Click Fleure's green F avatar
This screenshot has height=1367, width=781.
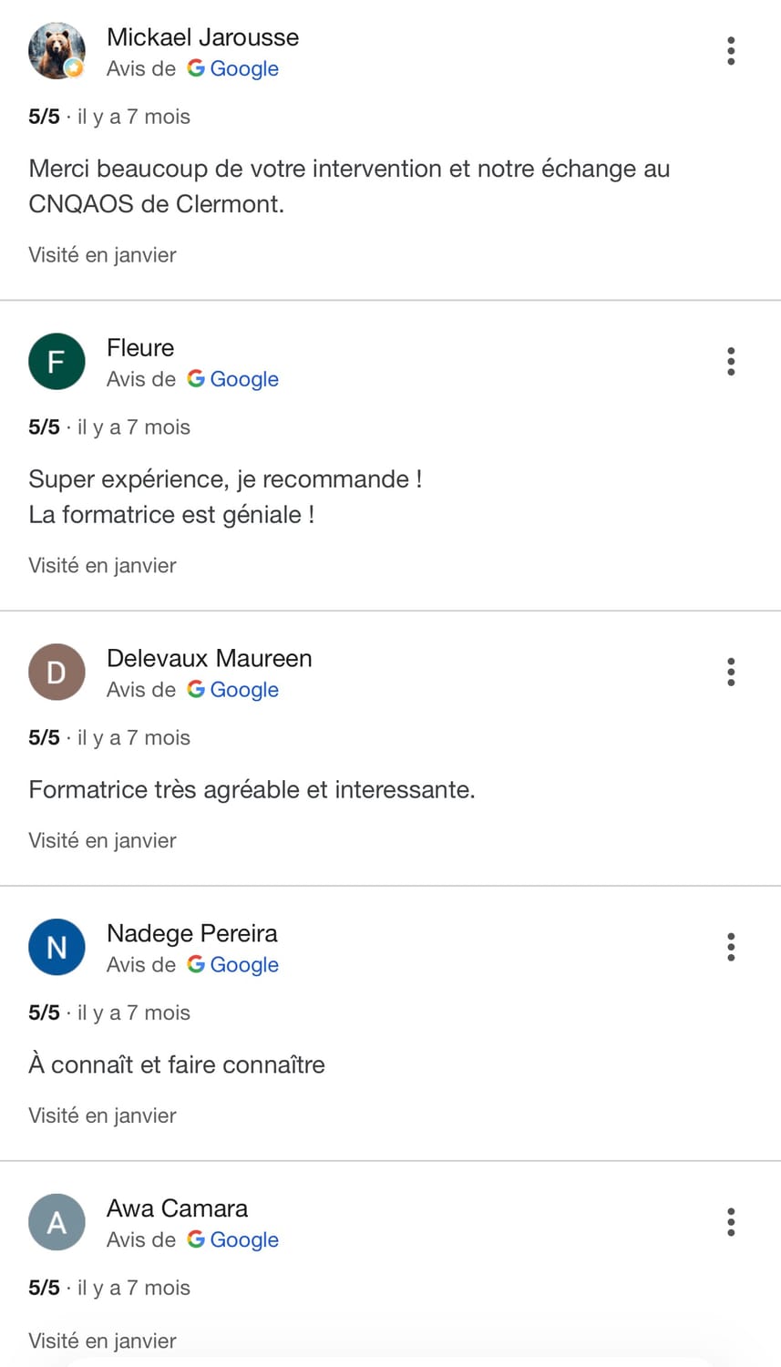(x=57, y=362)
